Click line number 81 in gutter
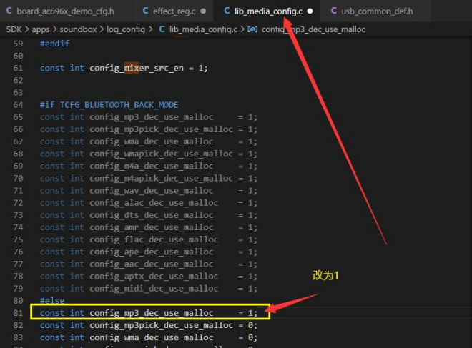 click(18, 313)
